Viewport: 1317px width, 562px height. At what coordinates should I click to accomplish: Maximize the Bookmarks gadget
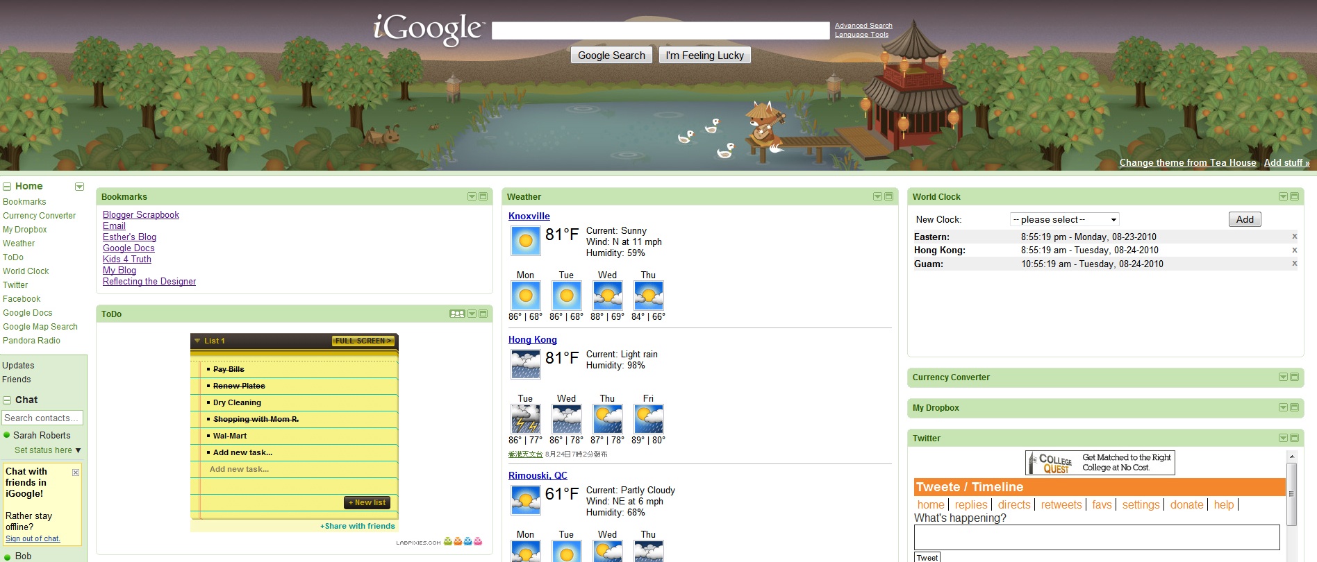tap(483, 196)
